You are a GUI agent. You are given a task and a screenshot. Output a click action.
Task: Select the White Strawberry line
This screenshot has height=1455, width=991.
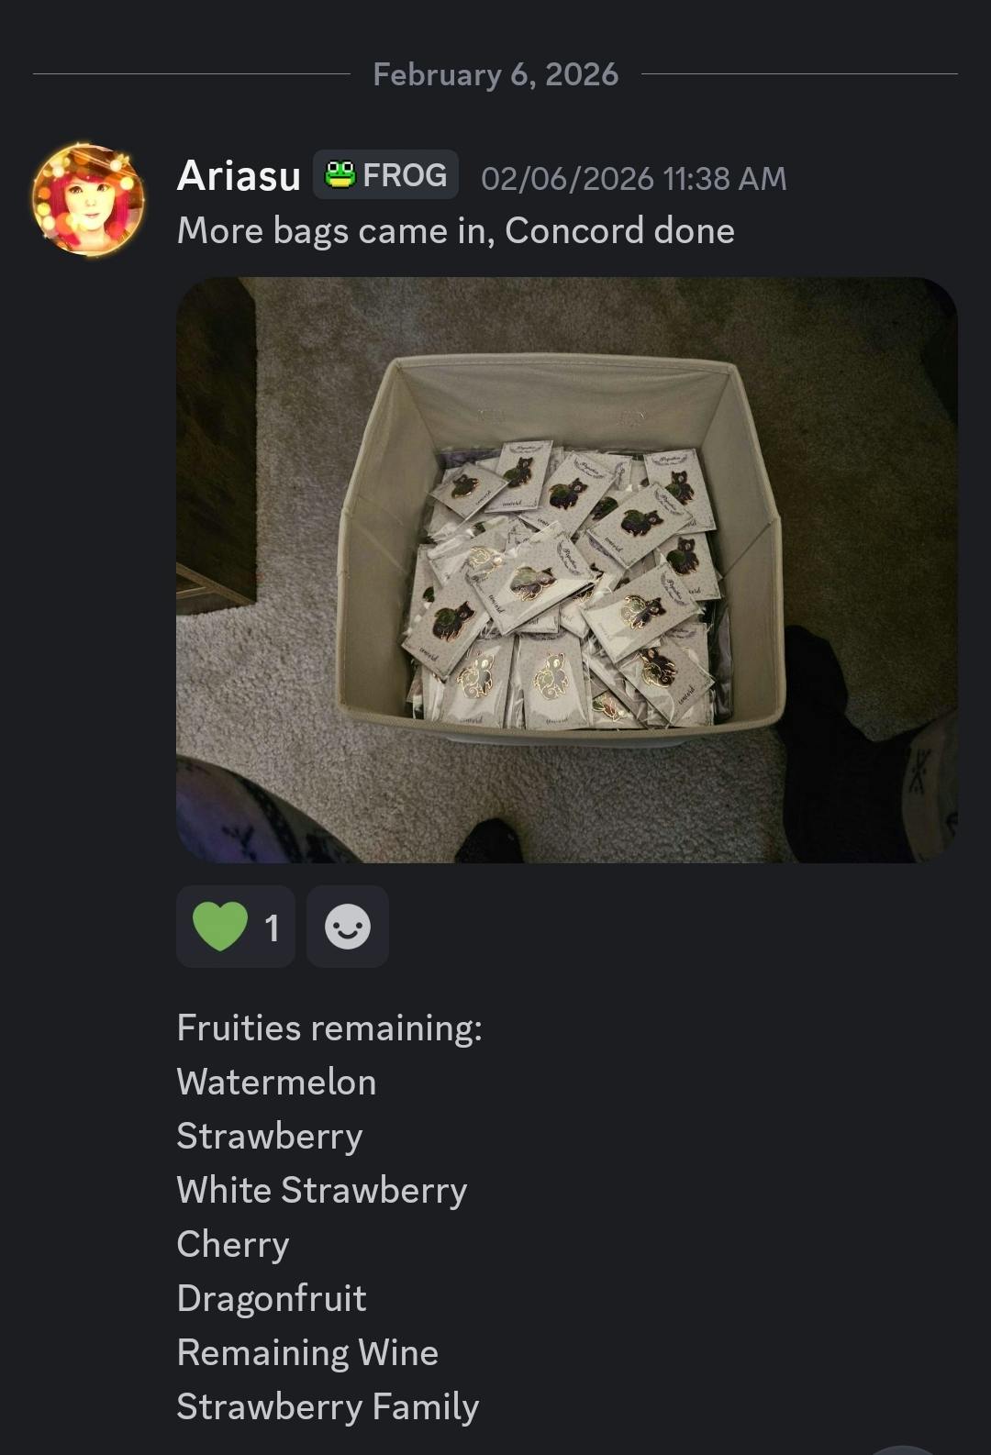321,1190
